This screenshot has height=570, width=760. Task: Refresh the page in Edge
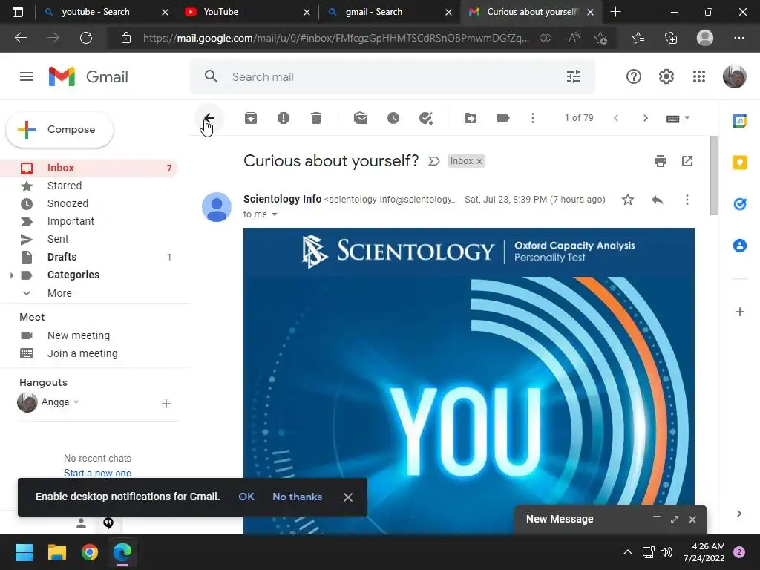[86, 38]
